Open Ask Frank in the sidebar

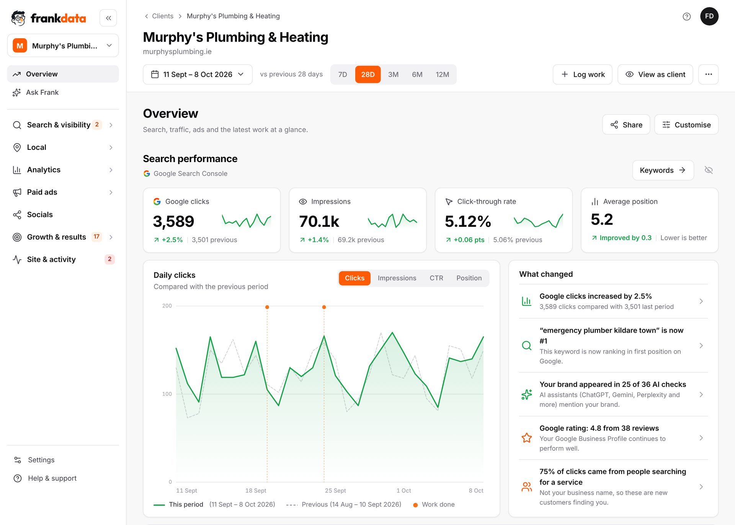(x=63, y=93)
